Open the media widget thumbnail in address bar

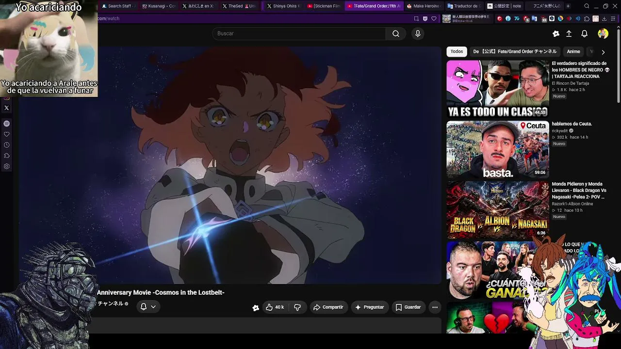click(x=446, y=18)
